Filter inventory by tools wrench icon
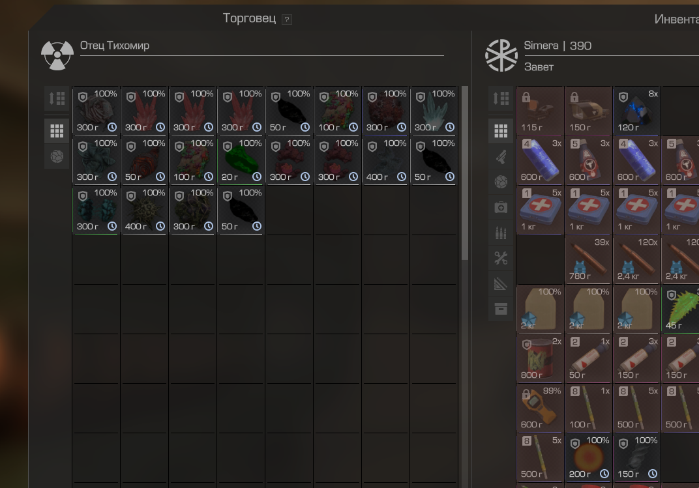 coord(501,258)
